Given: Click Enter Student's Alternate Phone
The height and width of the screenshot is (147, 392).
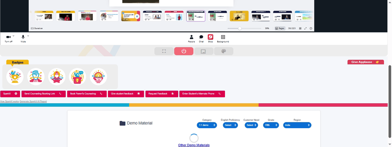Looking at the screenshot, I should 202,94.
